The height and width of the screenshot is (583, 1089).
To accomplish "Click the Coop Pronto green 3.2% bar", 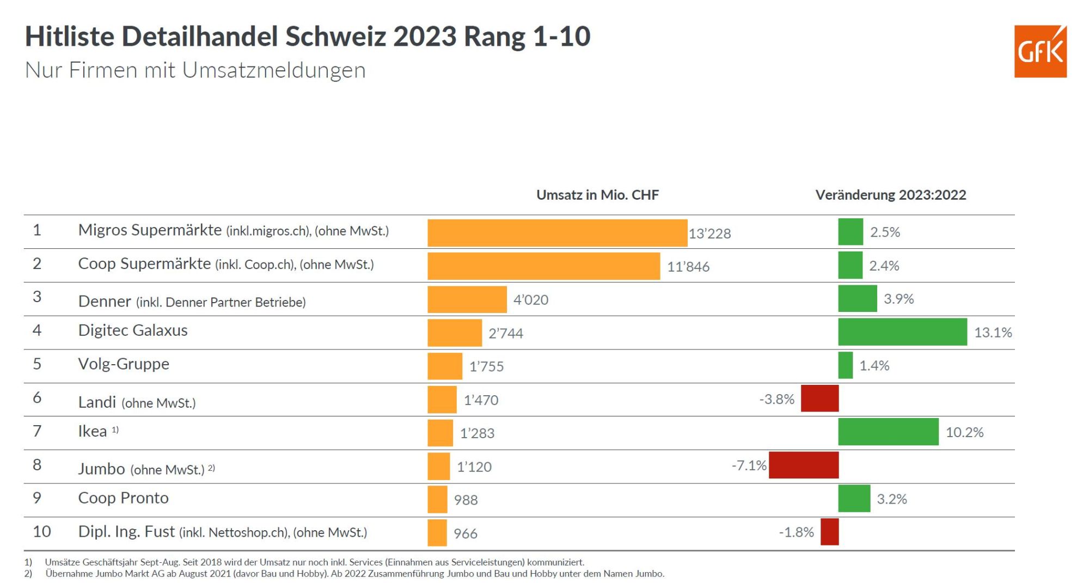I will pyautogui.click(x=854, y=499).
